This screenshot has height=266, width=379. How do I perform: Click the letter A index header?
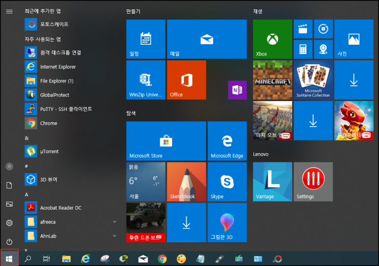[26, 195]
